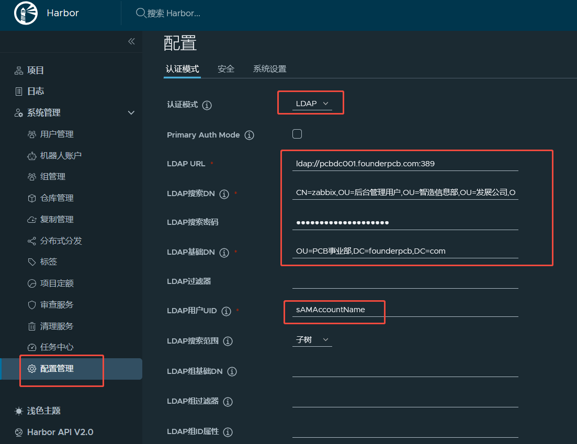Click the empty LDAP过滤器 field
Image resolution: width=577 pixels, height=444 pixels.
(x=405, y=281)
